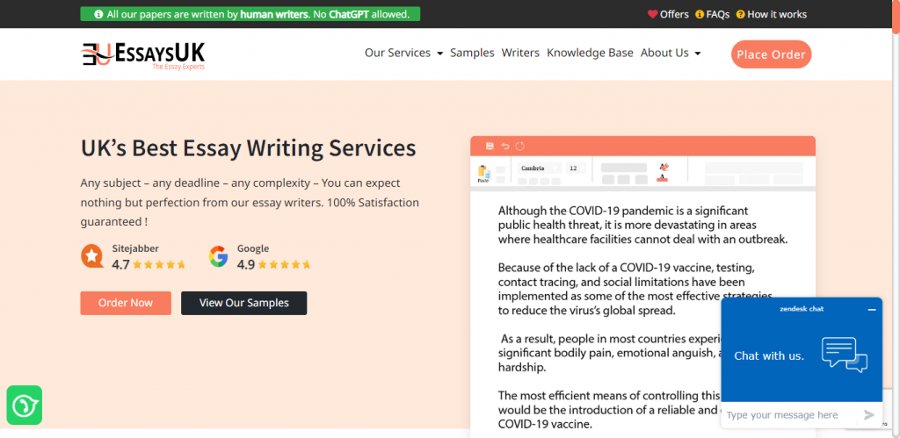Open the Samples menu item
This screenshot has width=900, height=438.
[x=472, y=53]
